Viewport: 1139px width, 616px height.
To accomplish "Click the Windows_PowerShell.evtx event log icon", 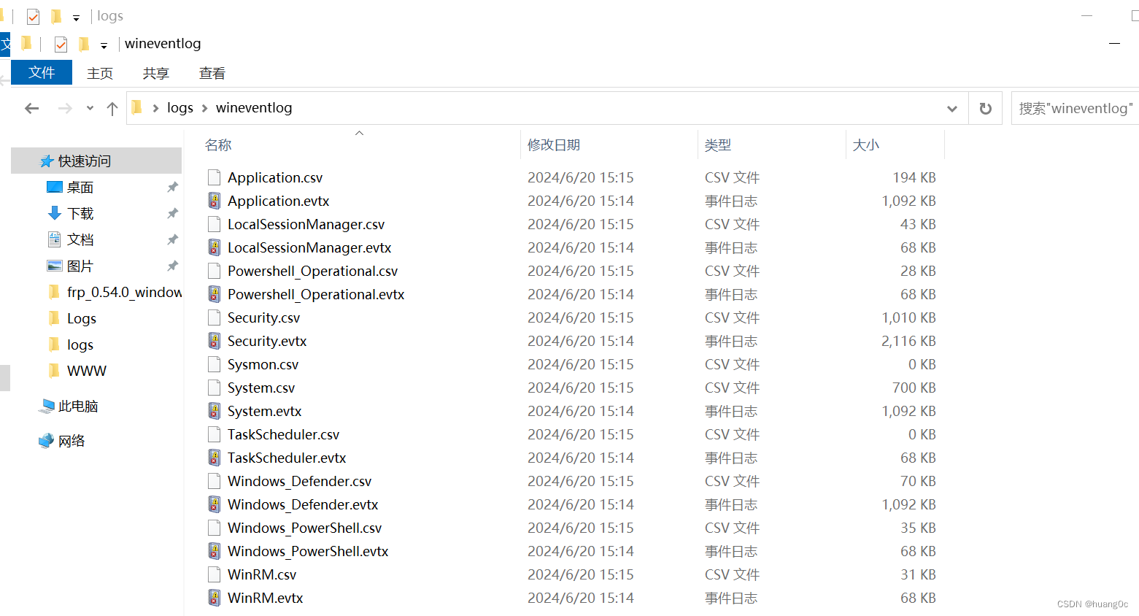I will (x=214, y=551).
